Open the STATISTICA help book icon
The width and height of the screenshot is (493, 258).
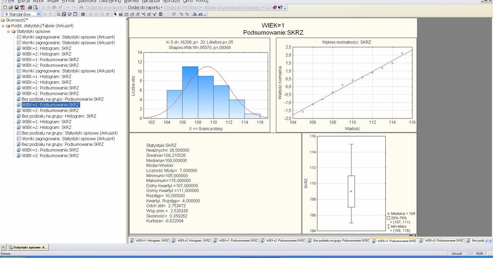274,7
